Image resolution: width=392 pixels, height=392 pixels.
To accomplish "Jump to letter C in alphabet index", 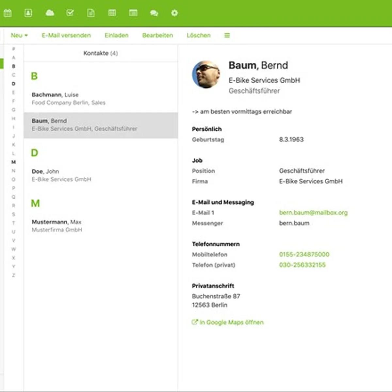I will 13,75.
